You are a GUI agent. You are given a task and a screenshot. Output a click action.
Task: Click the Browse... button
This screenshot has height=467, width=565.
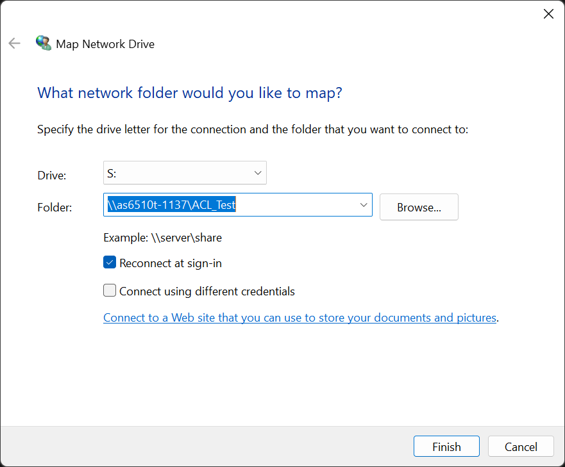tap(419, 207)
